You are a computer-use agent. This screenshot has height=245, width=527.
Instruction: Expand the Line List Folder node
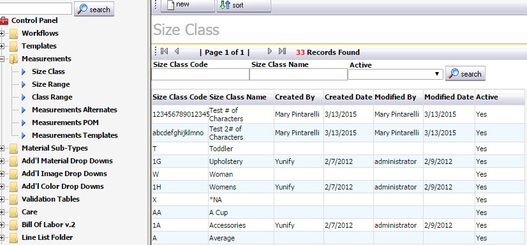(x=2, y=238)
